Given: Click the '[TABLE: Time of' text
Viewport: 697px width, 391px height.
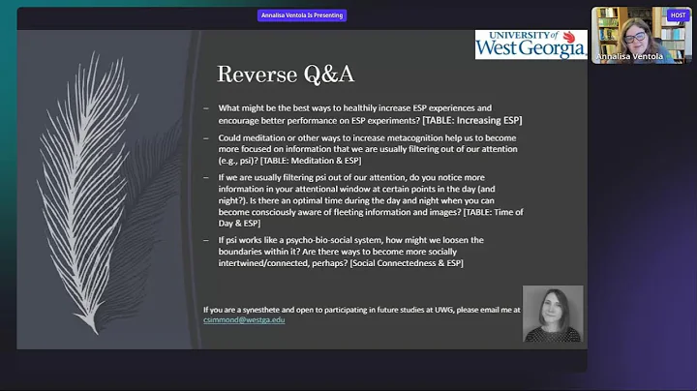Looking at the screenshot, I should coord(494,212).
